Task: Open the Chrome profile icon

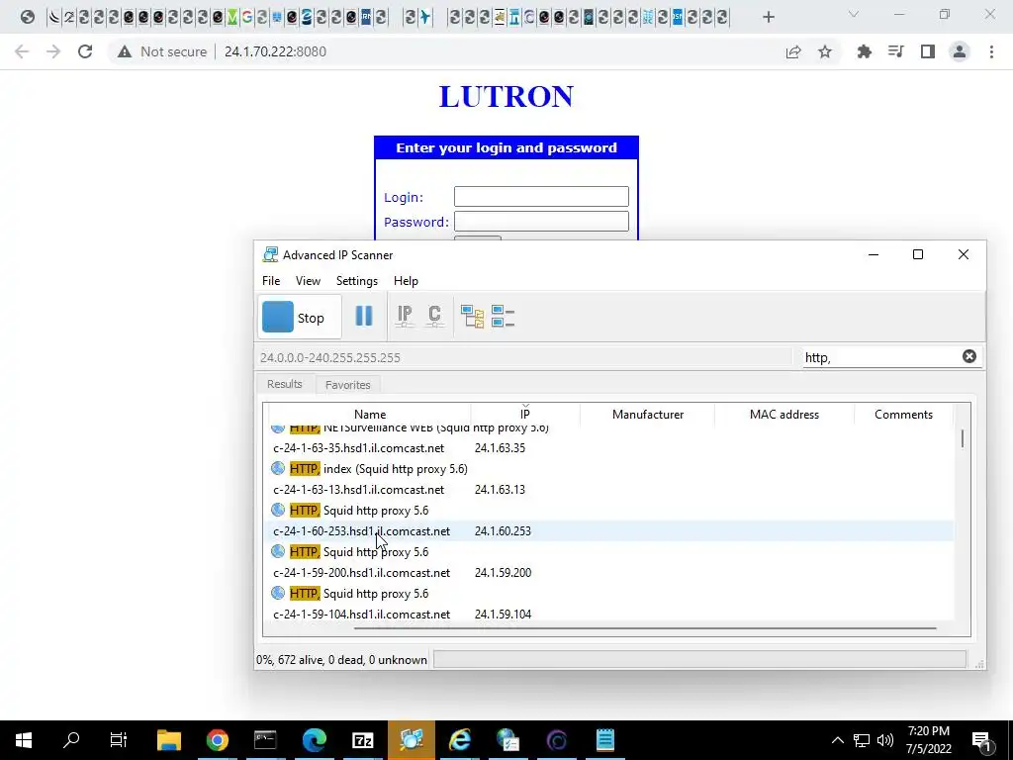Action: pyautogui.click(x=960, y=51)
